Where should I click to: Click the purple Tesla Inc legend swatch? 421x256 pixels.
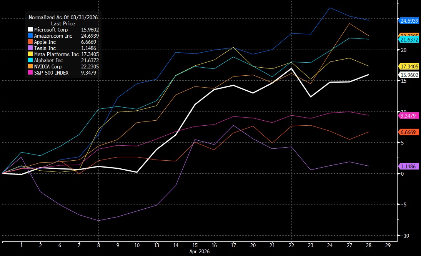[x=30, y=48]
